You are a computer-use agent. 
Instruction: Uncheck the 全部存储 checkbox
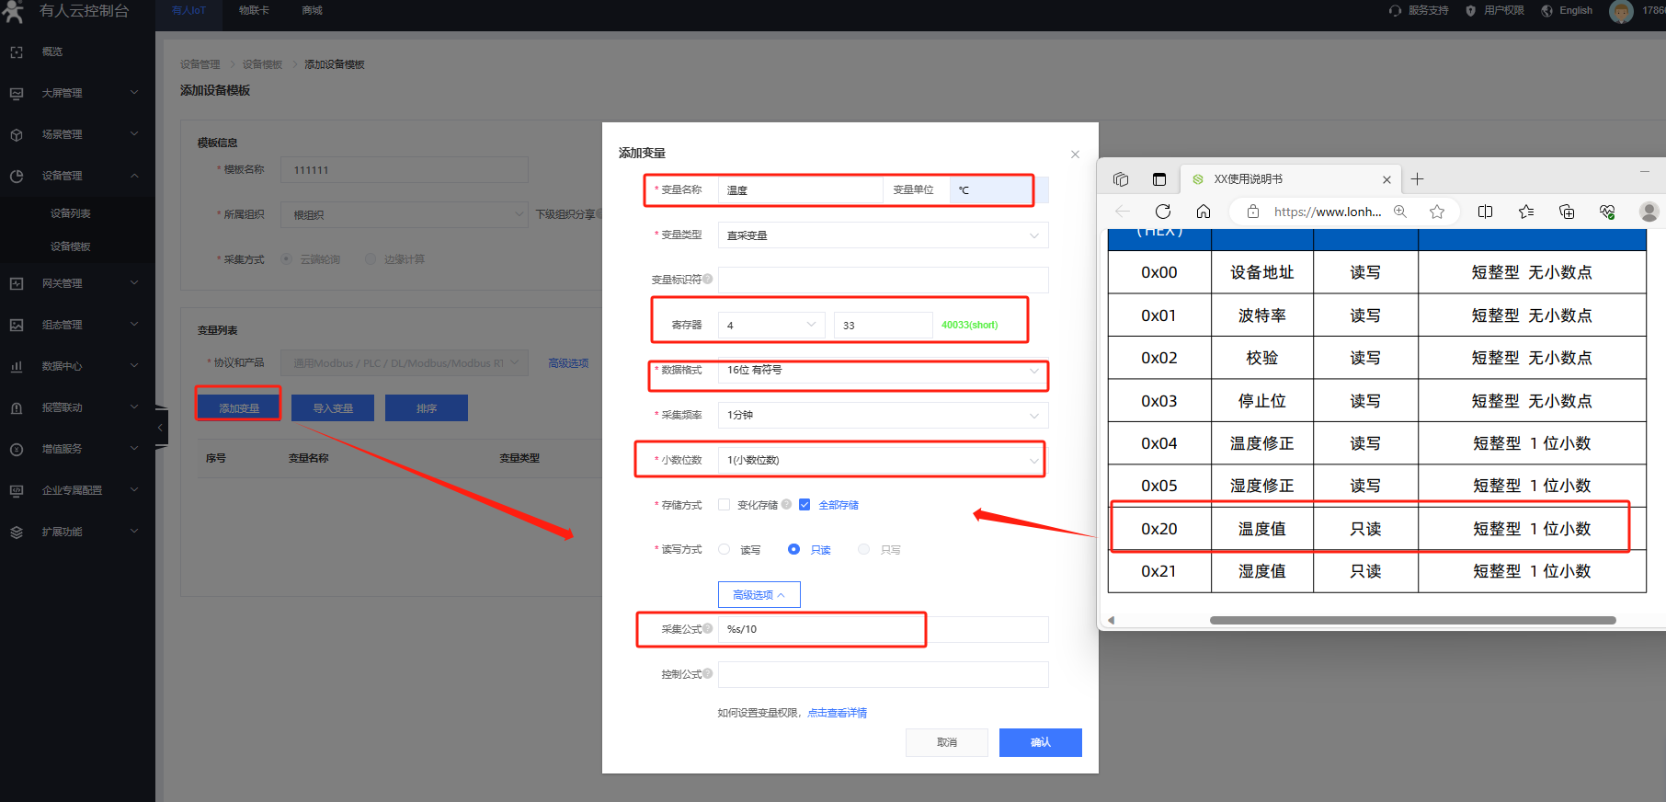804,505
